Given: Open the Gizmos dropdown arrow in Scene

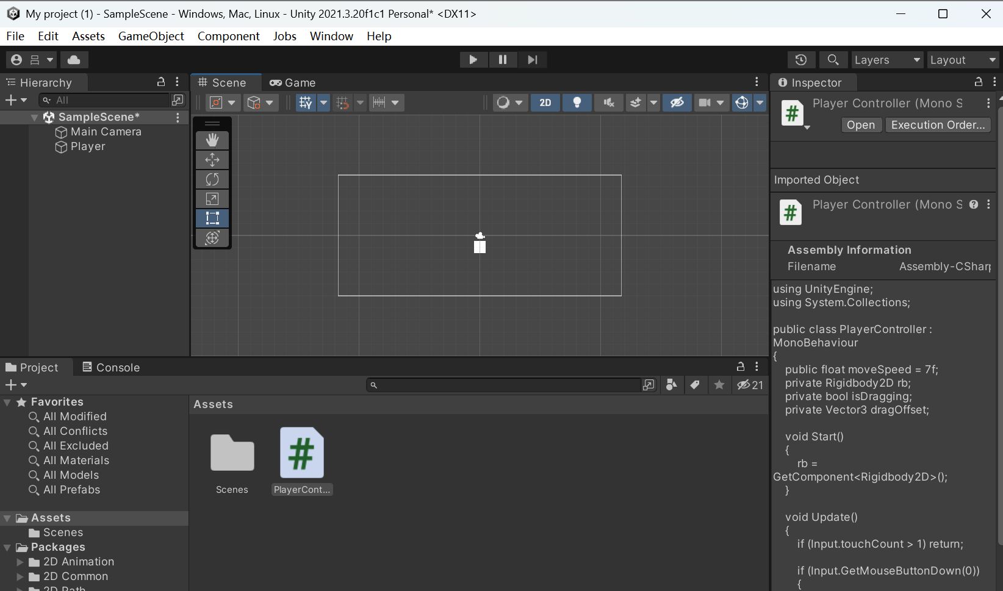Looking at the screenshot, I should 760,102.
